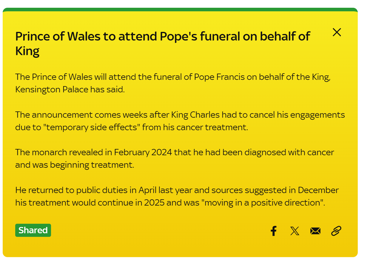The width and height of the screenshot is (370, 258).
Task: Share the article via email envelope icon
Action: pyautogui.click(x=315, y=231)
